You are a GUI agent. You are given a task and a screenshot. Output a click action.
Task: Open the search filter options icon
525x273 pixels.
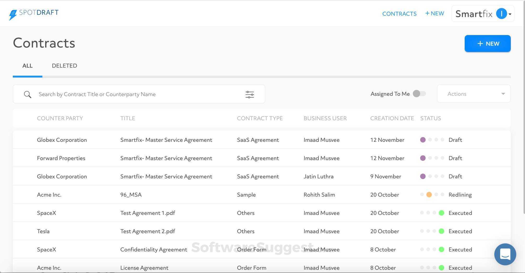(250, 94)
